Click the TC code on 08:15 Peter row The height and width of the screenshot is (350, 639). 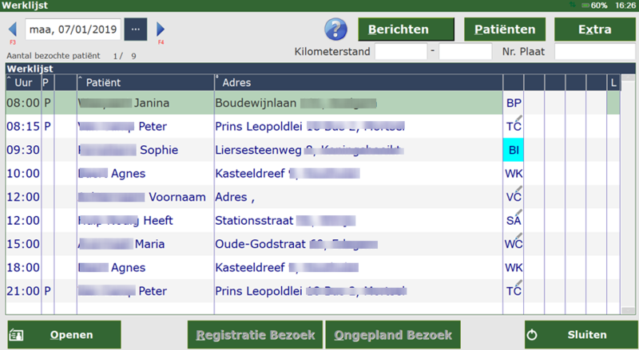(513, 127)
